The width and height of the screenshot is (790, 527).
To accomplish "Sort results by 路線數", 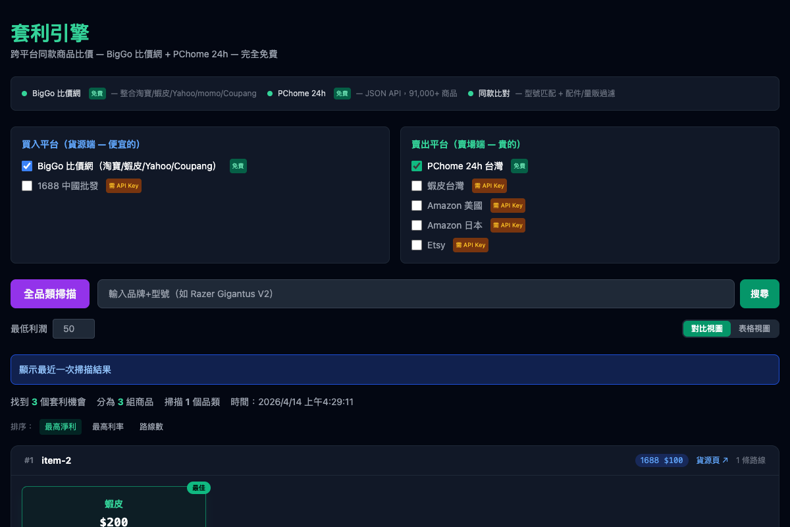I will click(151, 427).
